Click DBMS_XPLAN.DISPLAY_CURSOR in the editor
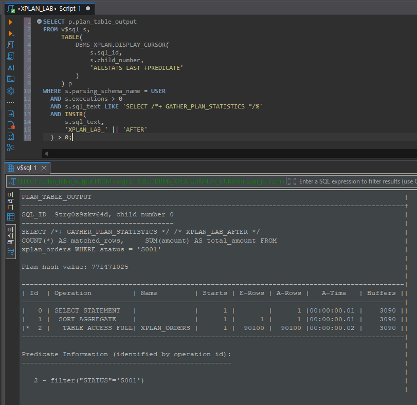 122,45
